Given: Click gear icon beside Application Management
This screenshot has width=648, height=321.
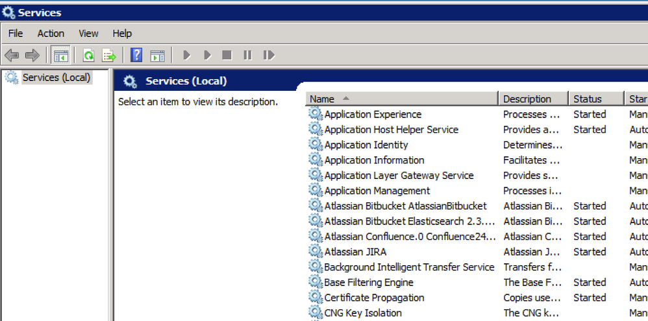Looking at the screenshot, I should point(316,190).
